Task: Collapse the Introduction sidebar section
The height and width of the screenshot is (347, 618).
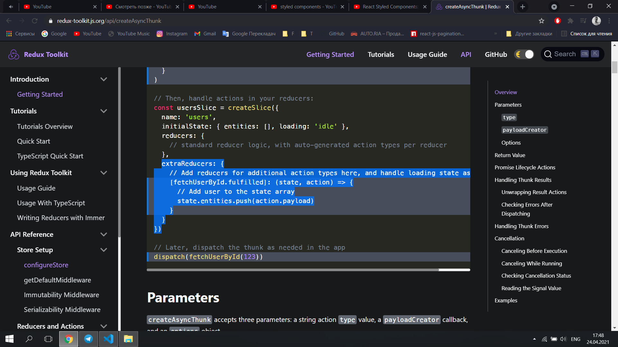Action: click(104, 79)
